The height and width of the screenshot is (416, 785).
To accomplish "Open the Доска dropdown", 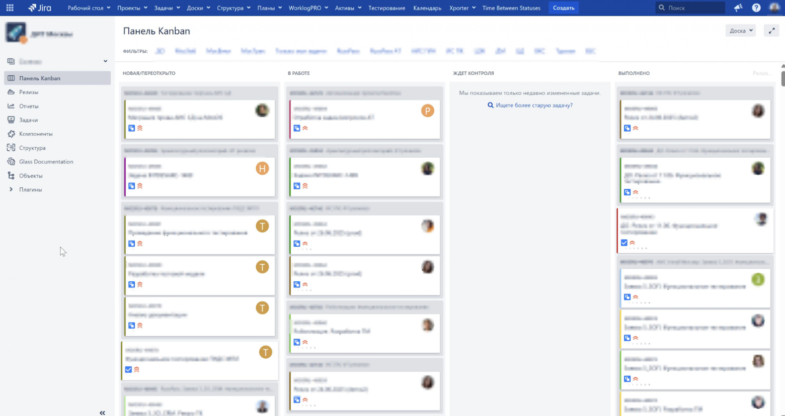I will click(739, 31).
